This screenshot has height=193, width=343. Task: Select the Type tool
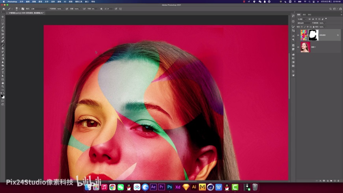[x=3, y=73]
